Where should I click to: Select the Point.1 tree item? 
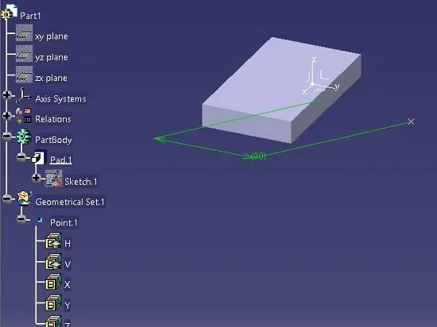(x=64, y=223)
